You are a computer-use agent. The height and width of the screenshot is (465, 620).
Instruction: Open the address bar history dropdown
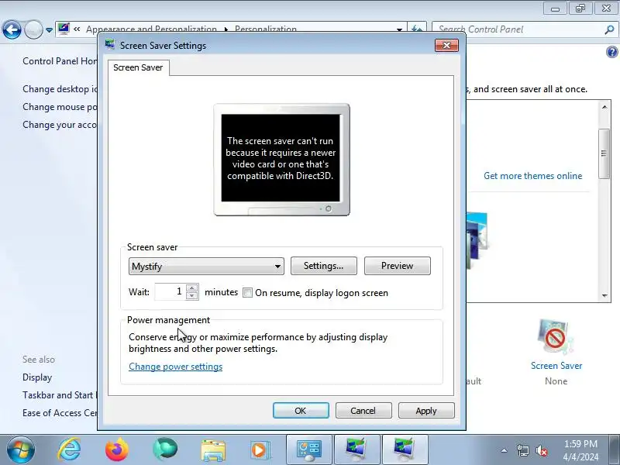click(x=399, y=29)
